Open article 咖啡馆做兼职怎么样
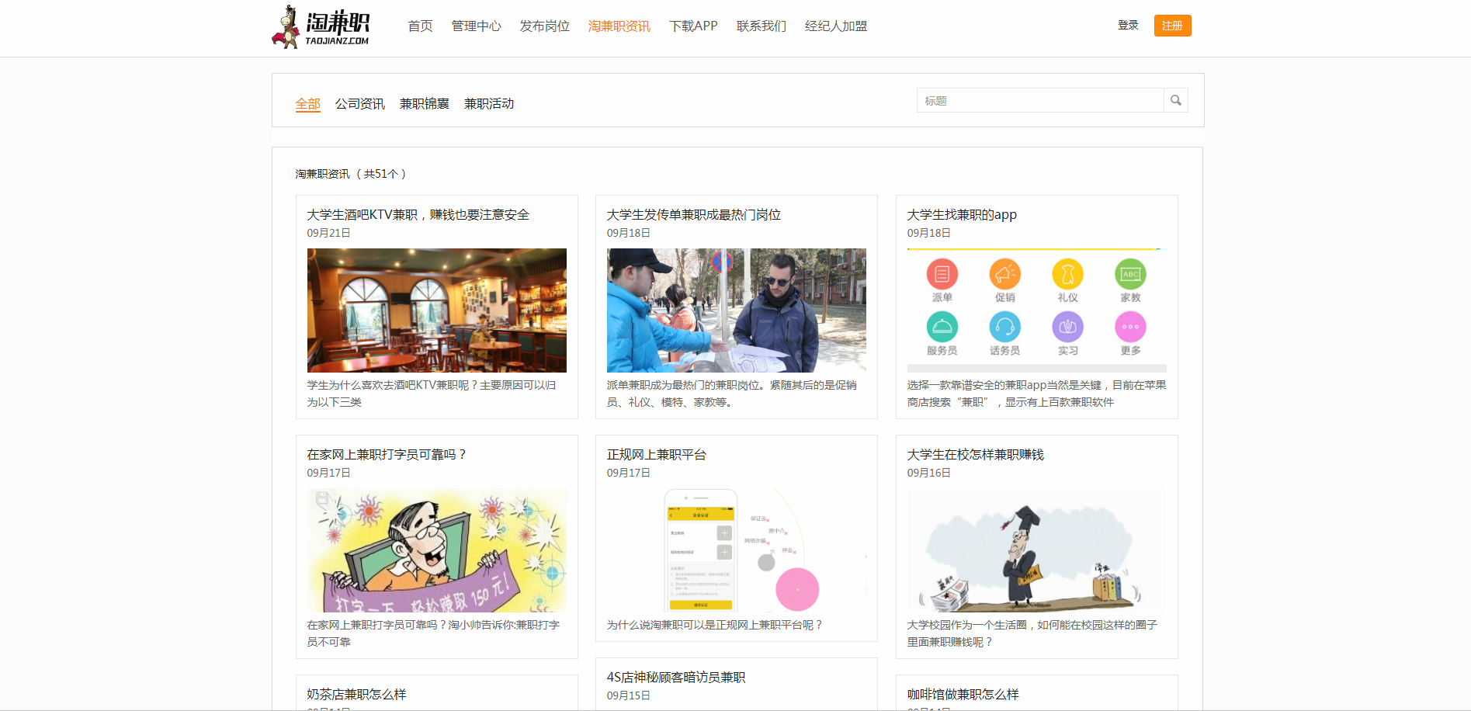This screenshot has width=1471, height=711. point(963,694)
